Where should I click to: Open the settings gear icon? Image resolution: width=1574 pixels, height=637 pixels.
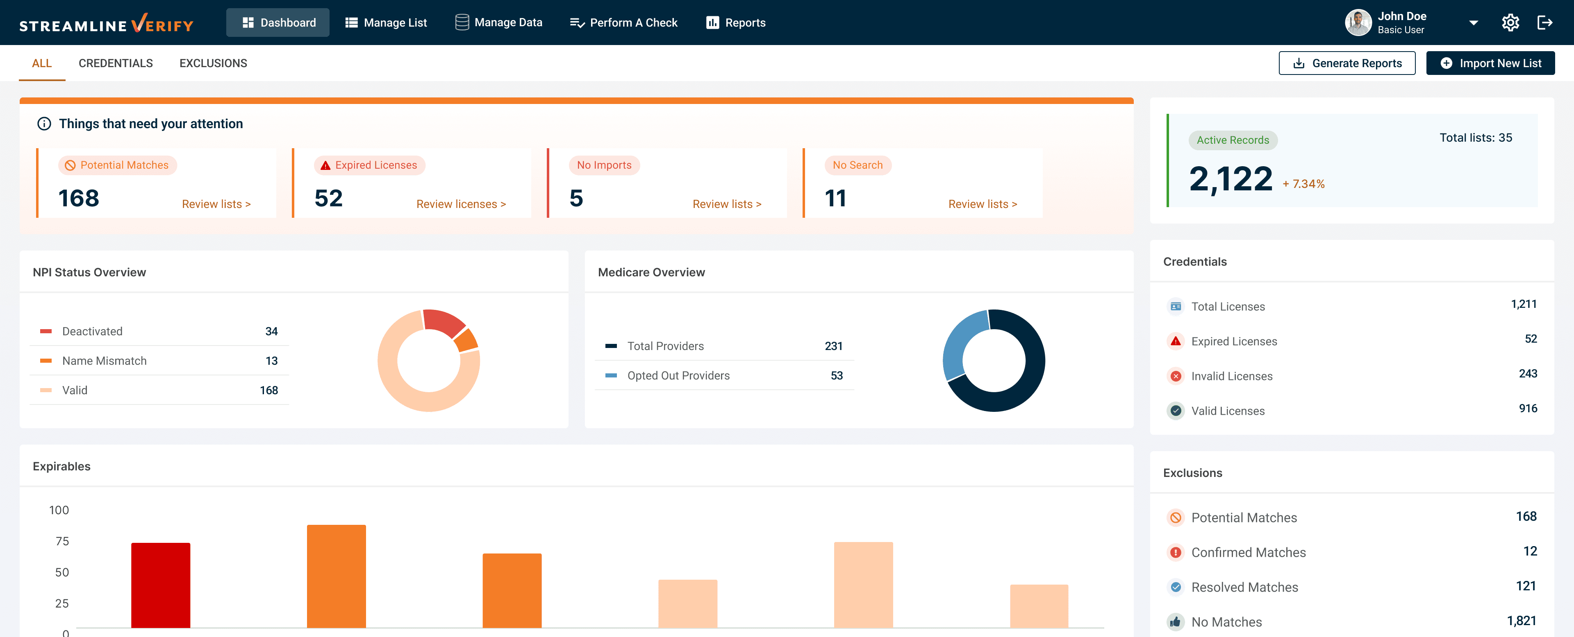click(x=1510, y=23)
